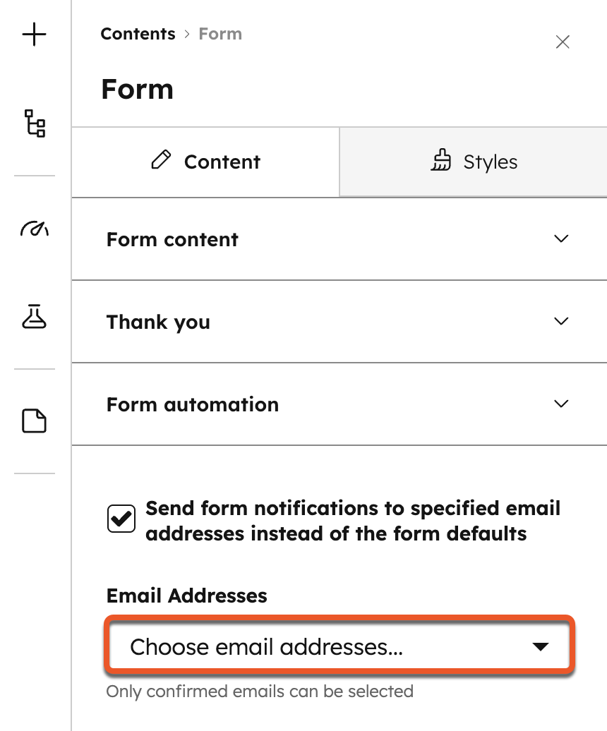Open the site tree icon in sidebar

tap(33, 123)
